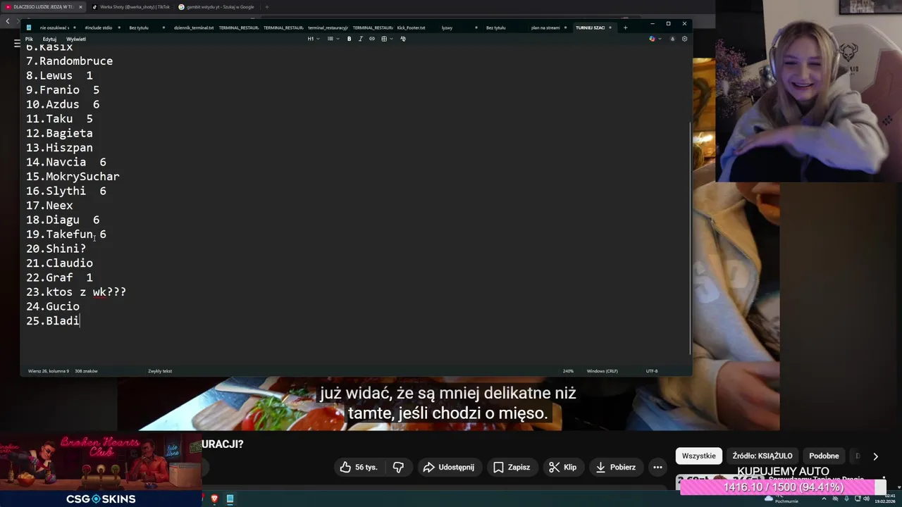
Task: Switch to gambit wstydu Google tab
Action: tap(217, 7)
